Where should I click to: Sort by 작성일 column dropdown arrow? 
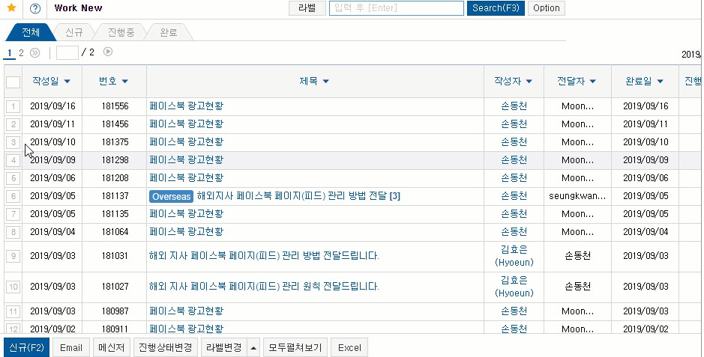67,82
